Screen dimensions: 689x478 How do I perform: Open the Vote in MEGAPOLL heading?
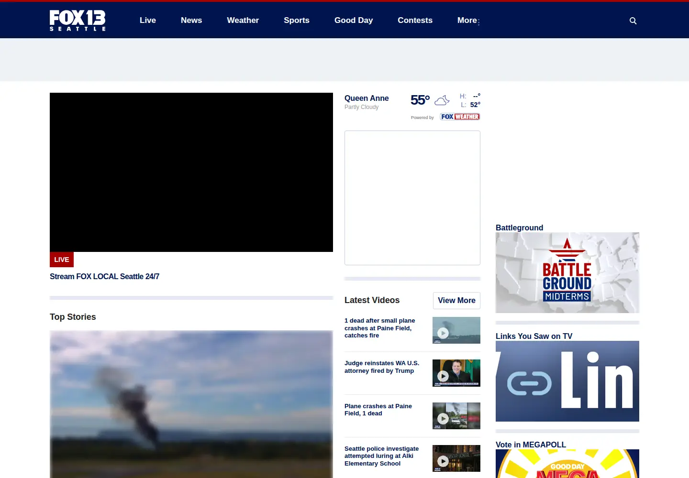(531, 445)
